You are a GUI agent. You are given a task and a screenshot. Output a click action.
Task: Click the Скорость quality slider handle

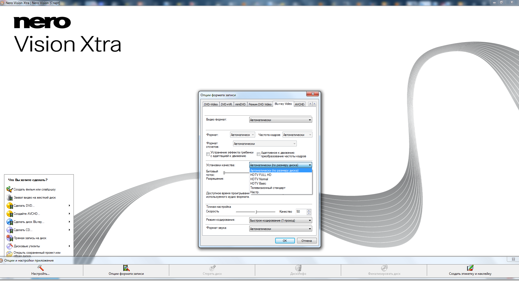256,212
